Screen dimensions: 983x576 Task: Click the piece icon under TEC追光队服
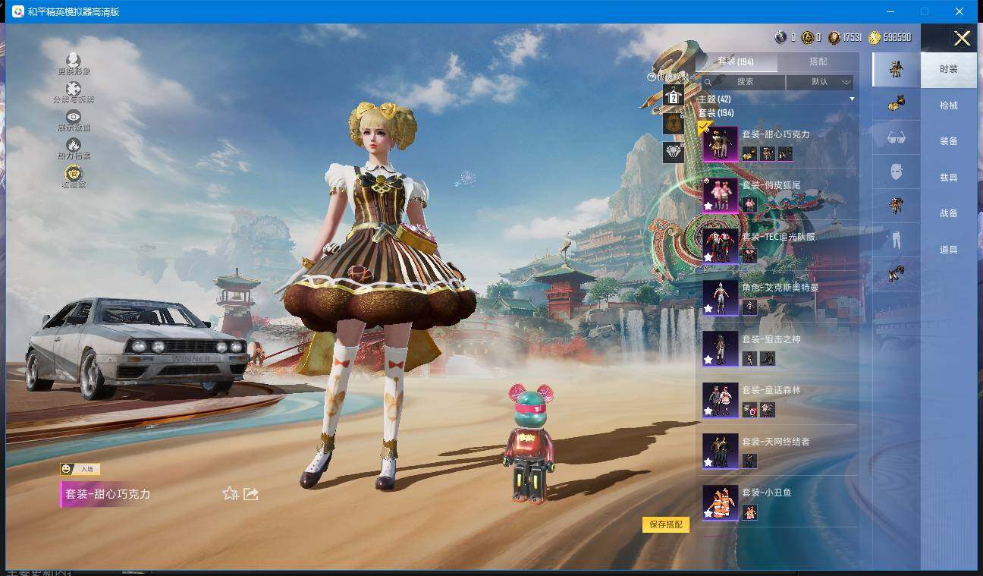[749, 257]
